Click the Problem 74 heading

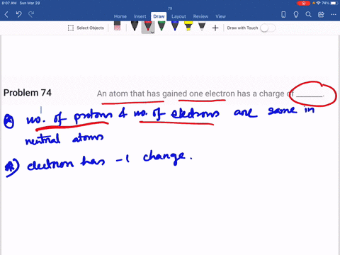click(x=28, y=93)
